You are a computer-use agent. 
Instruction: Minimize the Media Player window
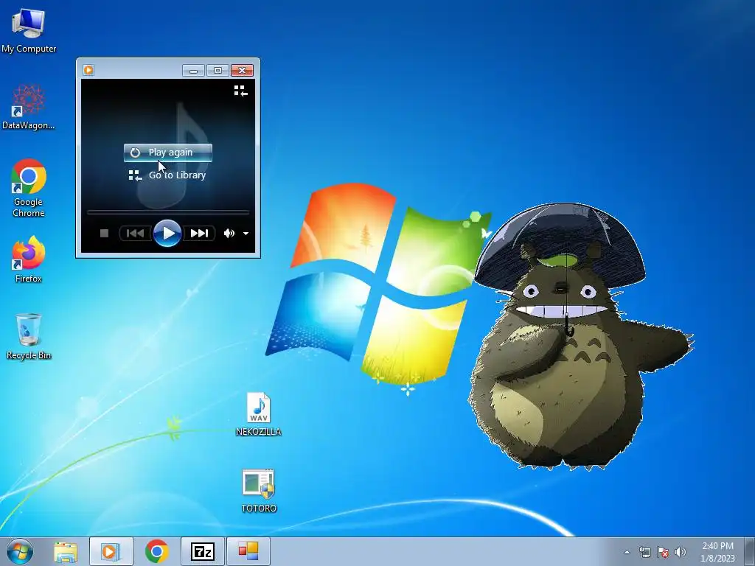(x=193, y=71)
